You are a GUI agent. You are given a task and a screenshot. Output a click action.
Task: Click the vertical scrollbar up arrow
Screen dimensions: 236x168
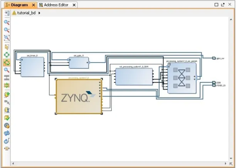tap(231, 19)
